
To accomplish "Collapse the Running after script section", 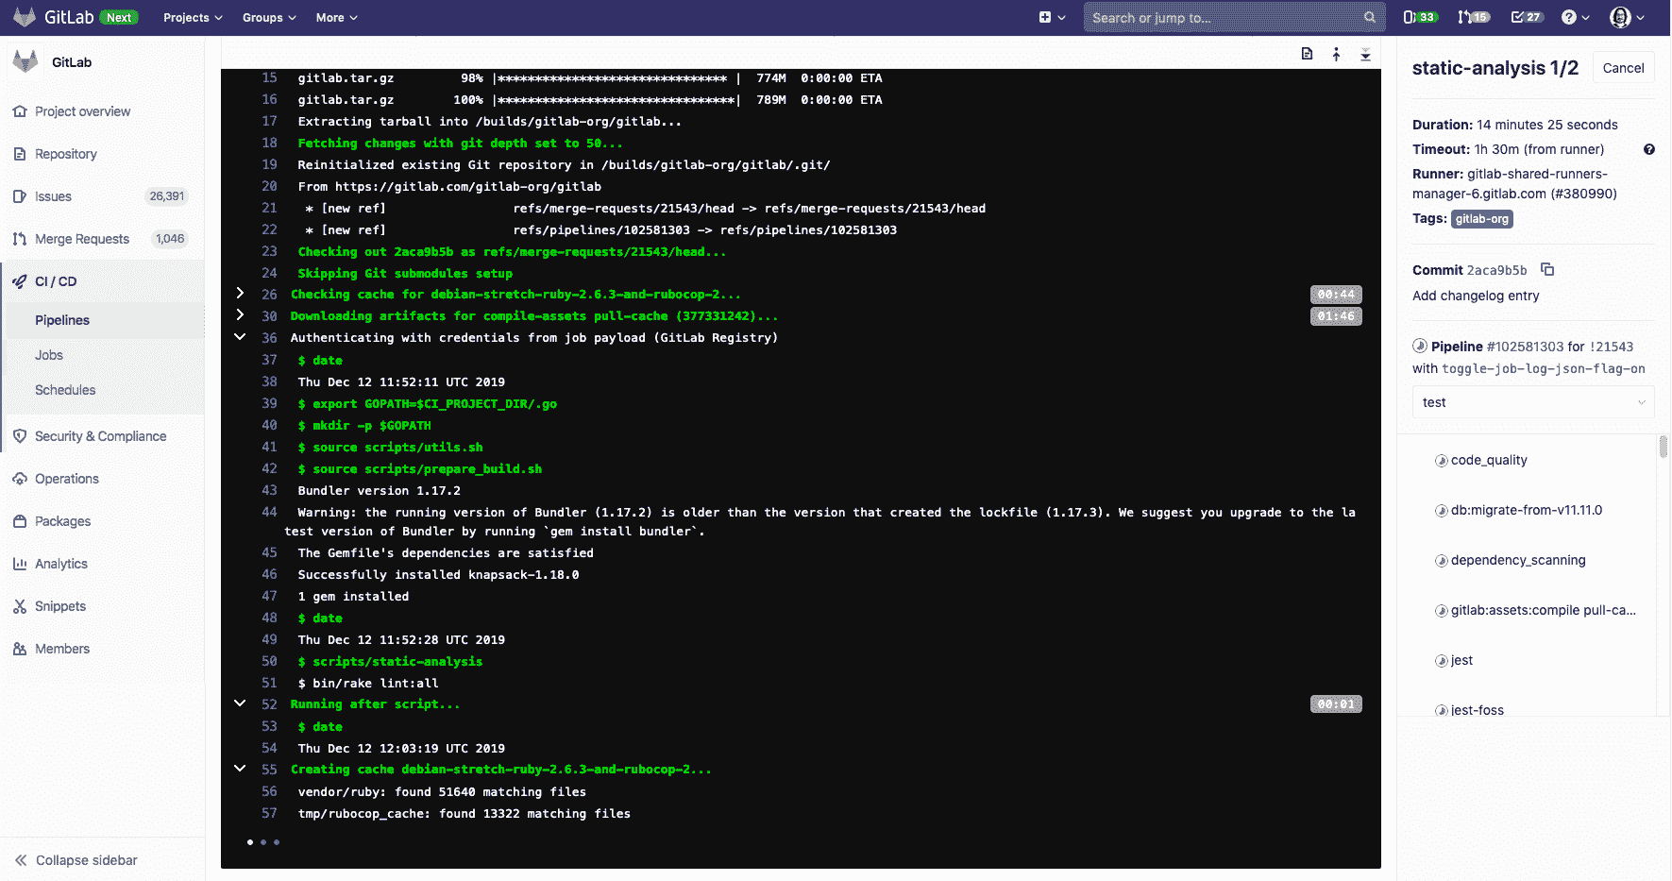I will [x=240, y=703].
